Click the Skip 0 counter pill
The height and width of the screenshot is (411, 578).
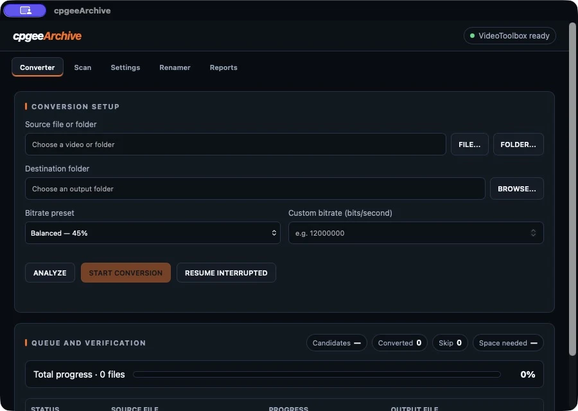pos(450,343)
